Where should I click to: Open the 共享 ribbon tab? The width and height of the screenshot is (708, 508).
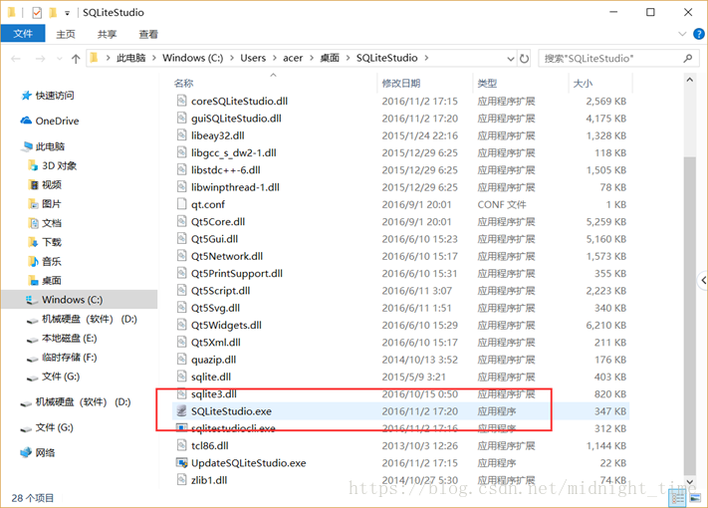coord(107,34)
